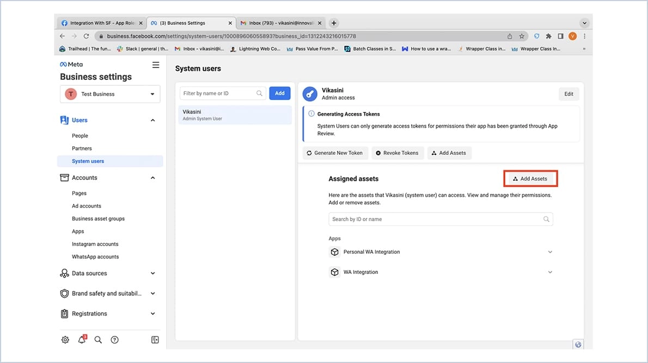Expand Personal WA Integration asset row

[550, 252]
